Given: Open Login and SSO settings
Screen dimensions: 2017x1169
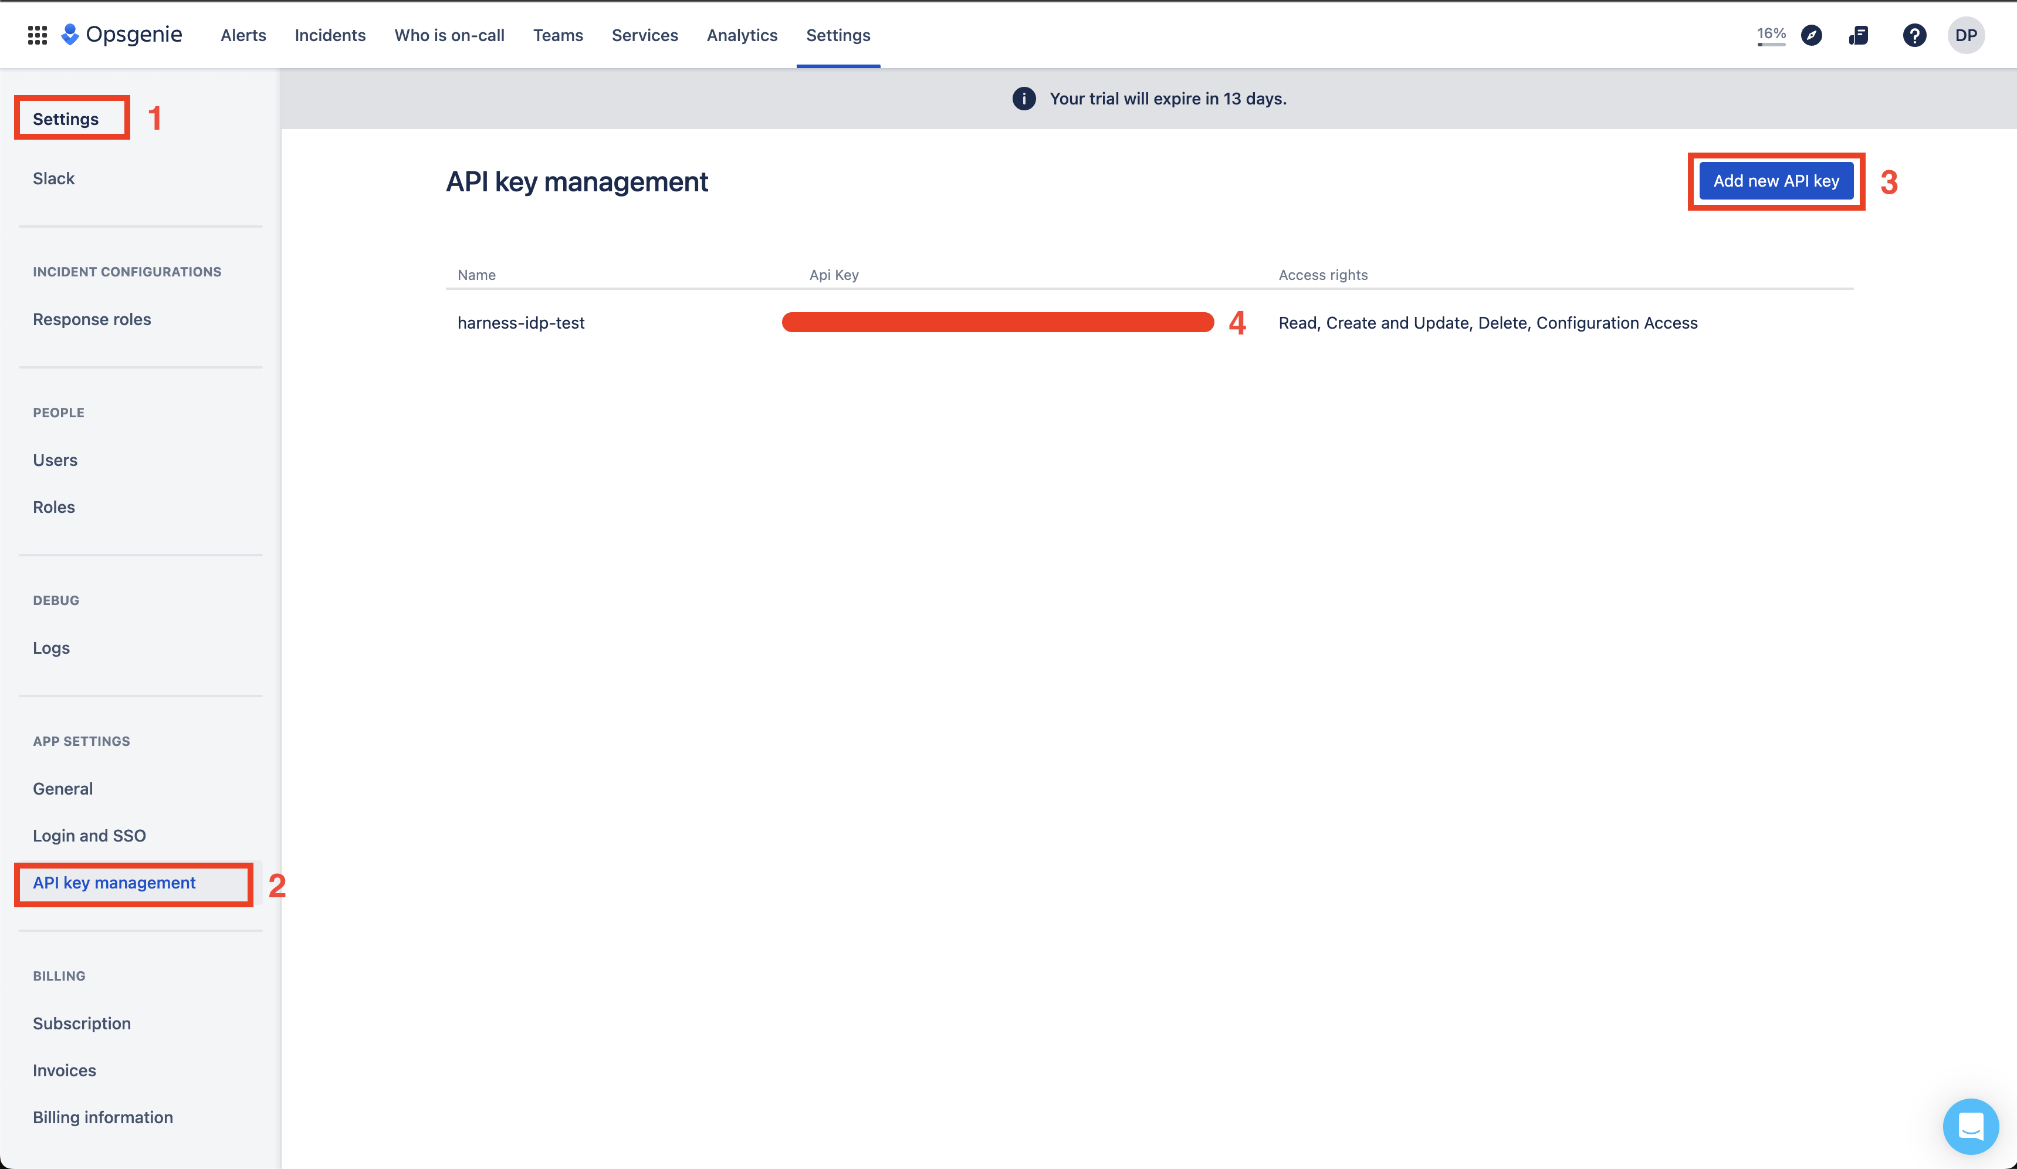Looking at the screenshot, I should click(89, 835).
